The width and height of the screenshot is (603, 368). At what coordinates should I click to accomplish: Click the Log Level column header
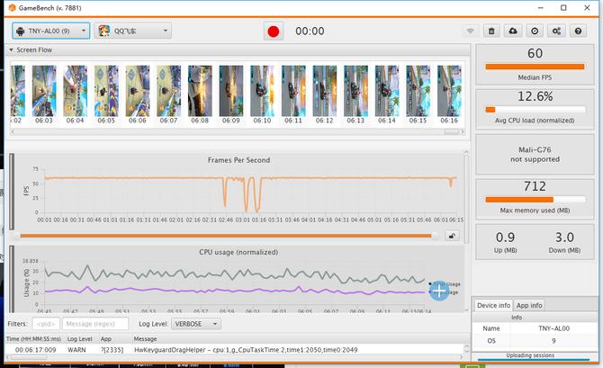pyautogui.click(x=79, y=338)
